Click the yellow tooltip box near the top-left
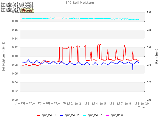 click(x=27, y=10)
